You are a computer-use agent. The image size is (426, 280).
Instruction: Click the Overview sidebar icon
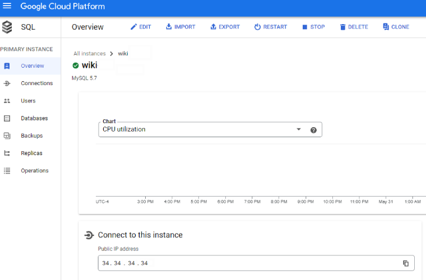point(7,66)
